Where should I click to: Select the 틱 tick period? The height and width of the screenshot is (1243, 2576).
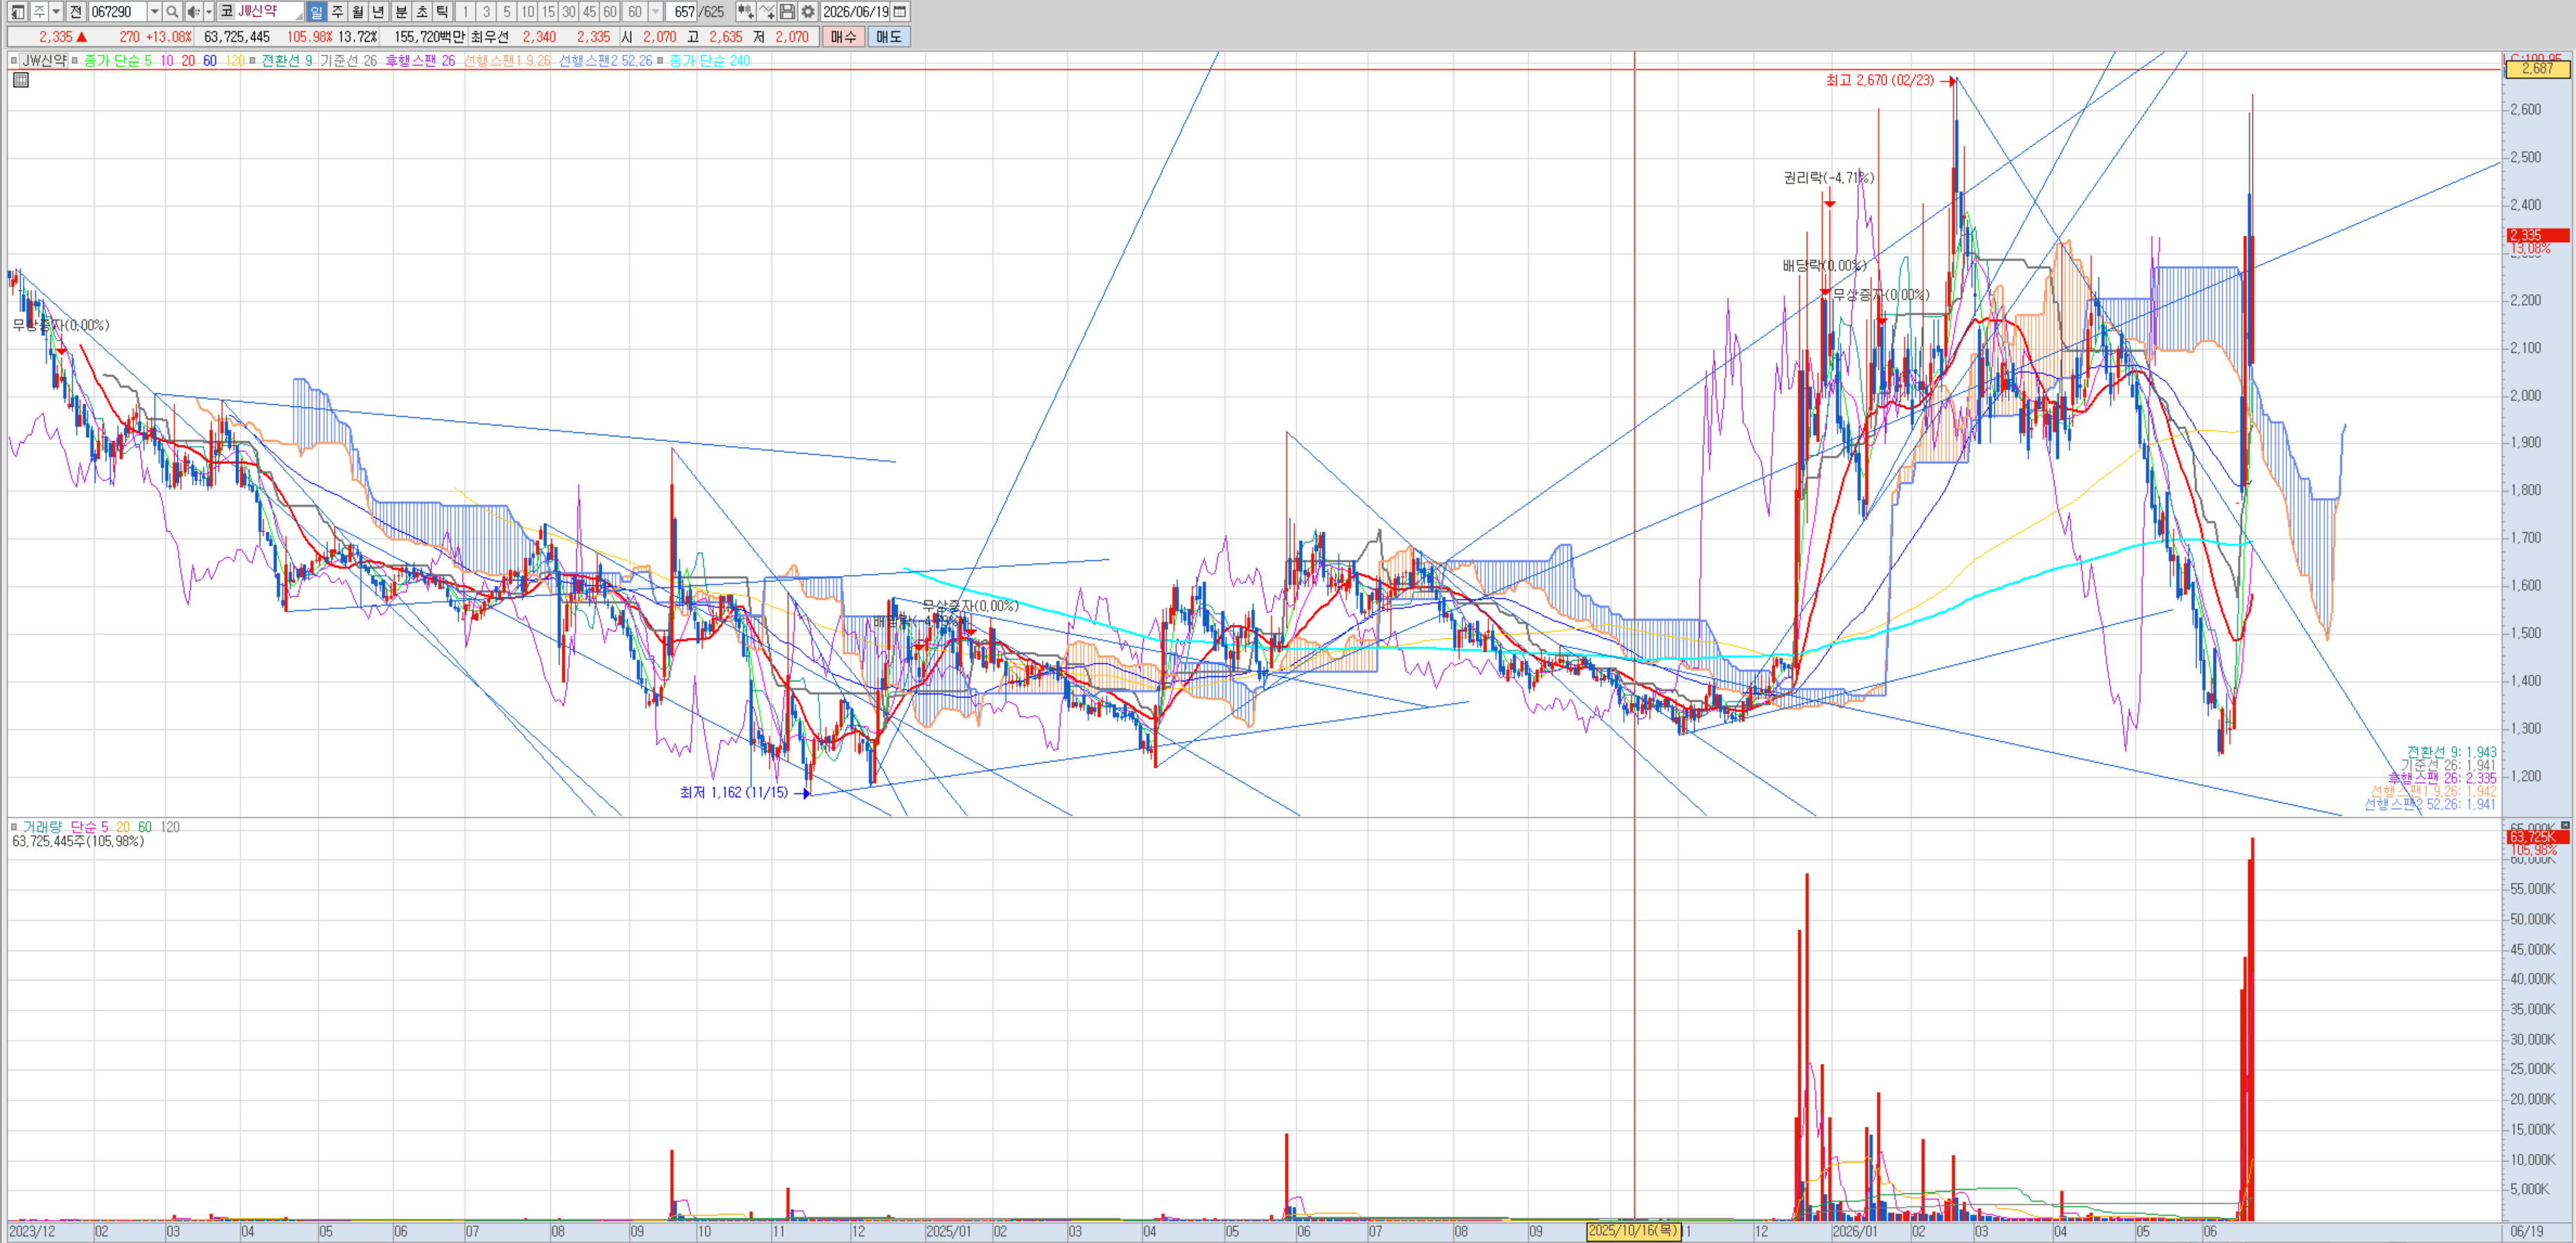443,12
